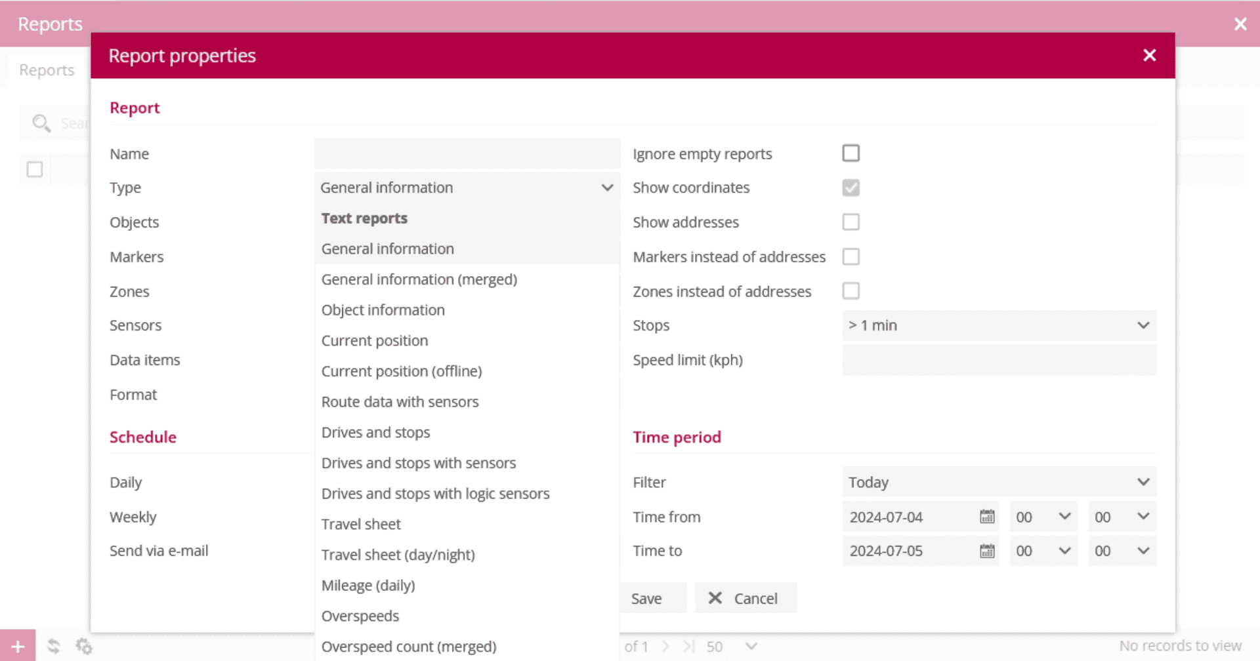This screenshot has width=1260, height=661.
Task: Open the Time to calendar picker icon
Action: click(x=986, y=551)
